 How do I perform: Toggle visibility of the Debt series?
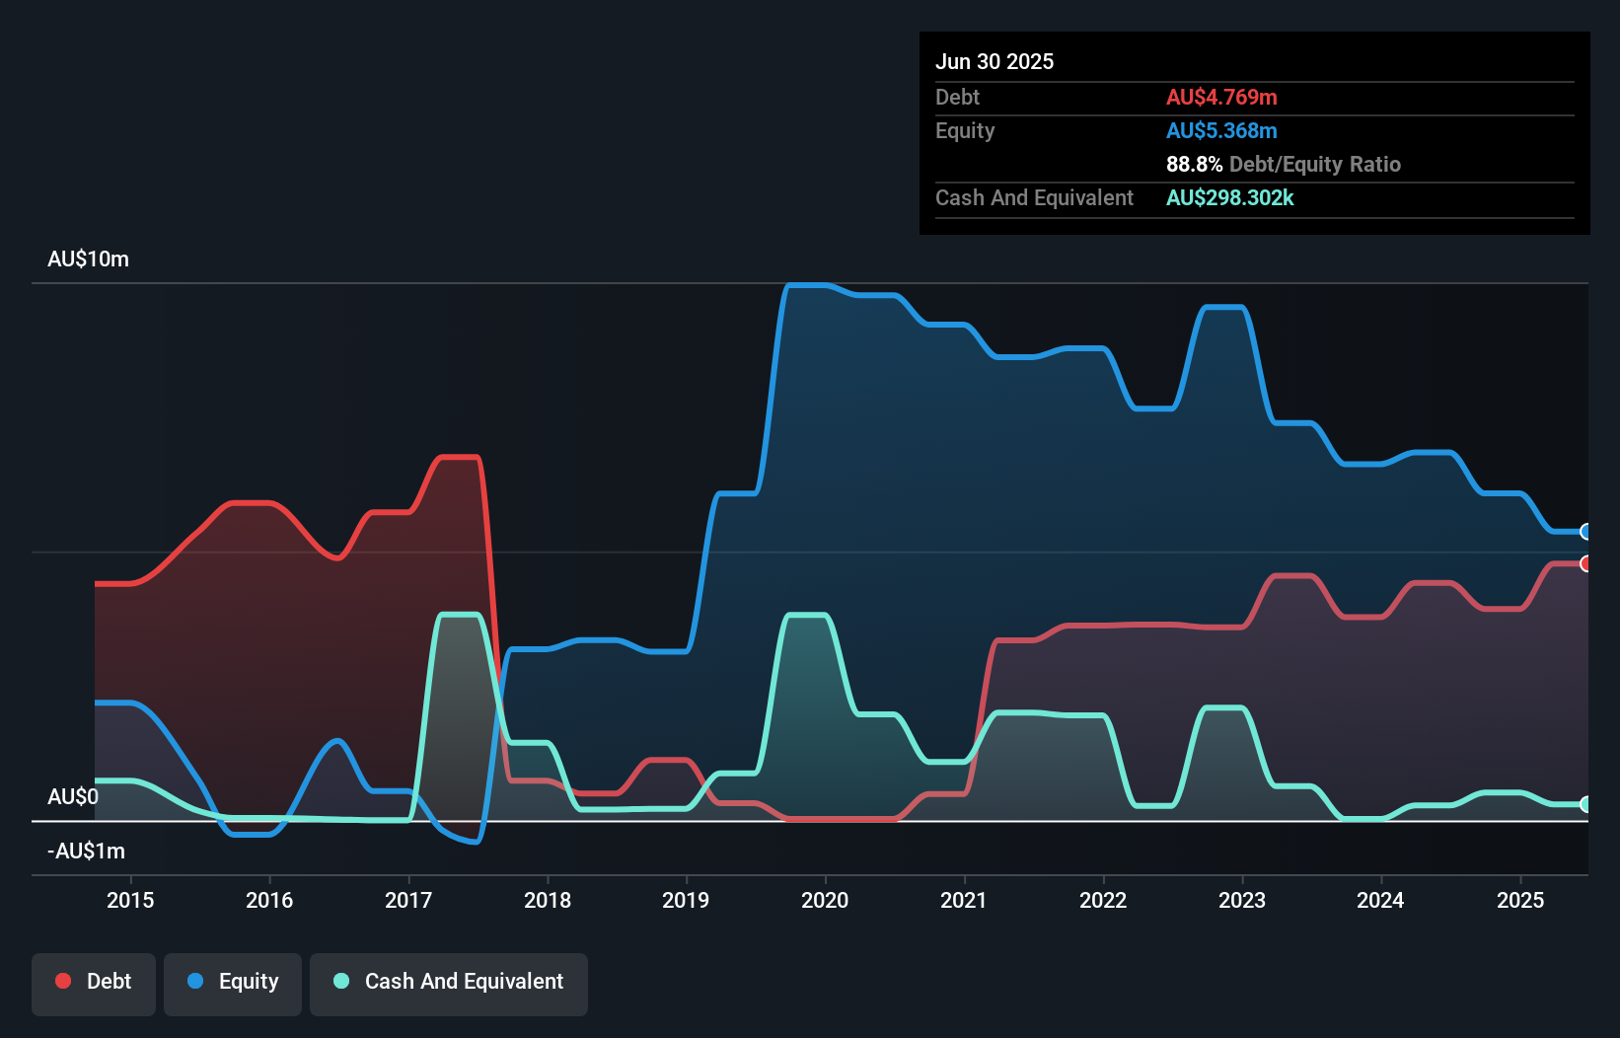(x=94, y=982)
